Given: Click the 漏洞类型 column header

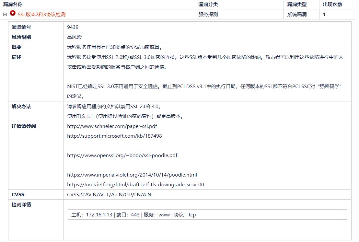Looking at the screenshot, I should click(x=297, y=4).
